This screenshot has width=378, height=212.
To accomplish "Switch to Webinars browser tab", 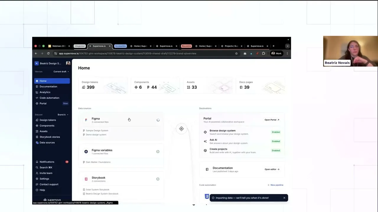I will point(59,46).
